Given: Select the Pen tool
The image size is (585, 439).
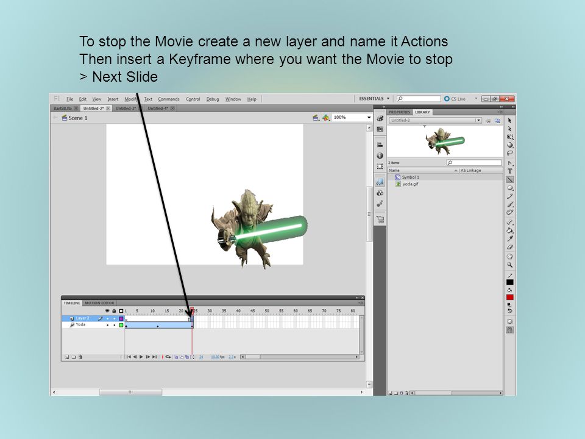Looking at the screenshot, I should [x=509, y=163].
